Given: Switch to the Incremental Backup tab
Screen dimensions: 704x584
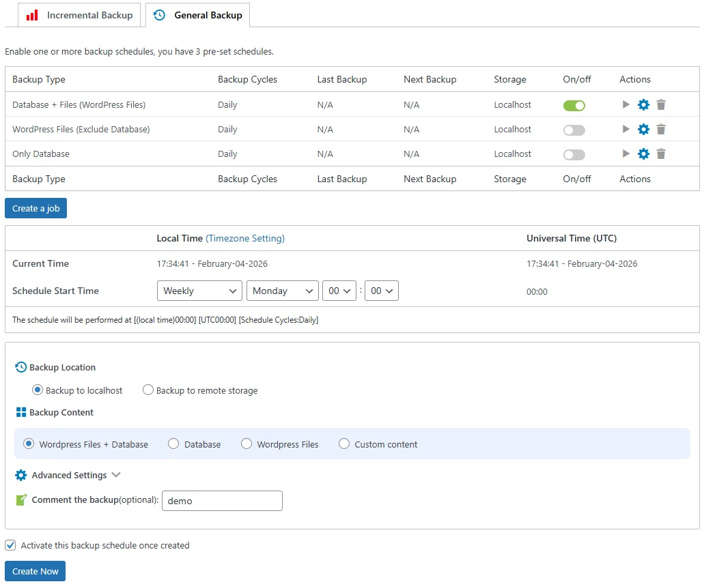Looking at the screenshot, I should pyautogui.click(x=79, y=14).
